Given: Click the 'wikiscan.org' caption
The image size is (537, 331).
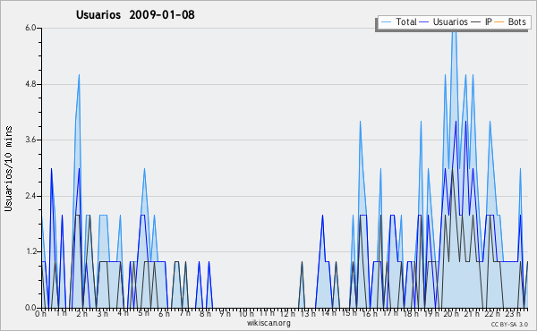Looking at the screenshot, I should 268,323.
